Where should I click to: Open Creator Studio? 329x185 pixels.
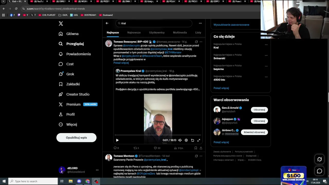point(74,94)
